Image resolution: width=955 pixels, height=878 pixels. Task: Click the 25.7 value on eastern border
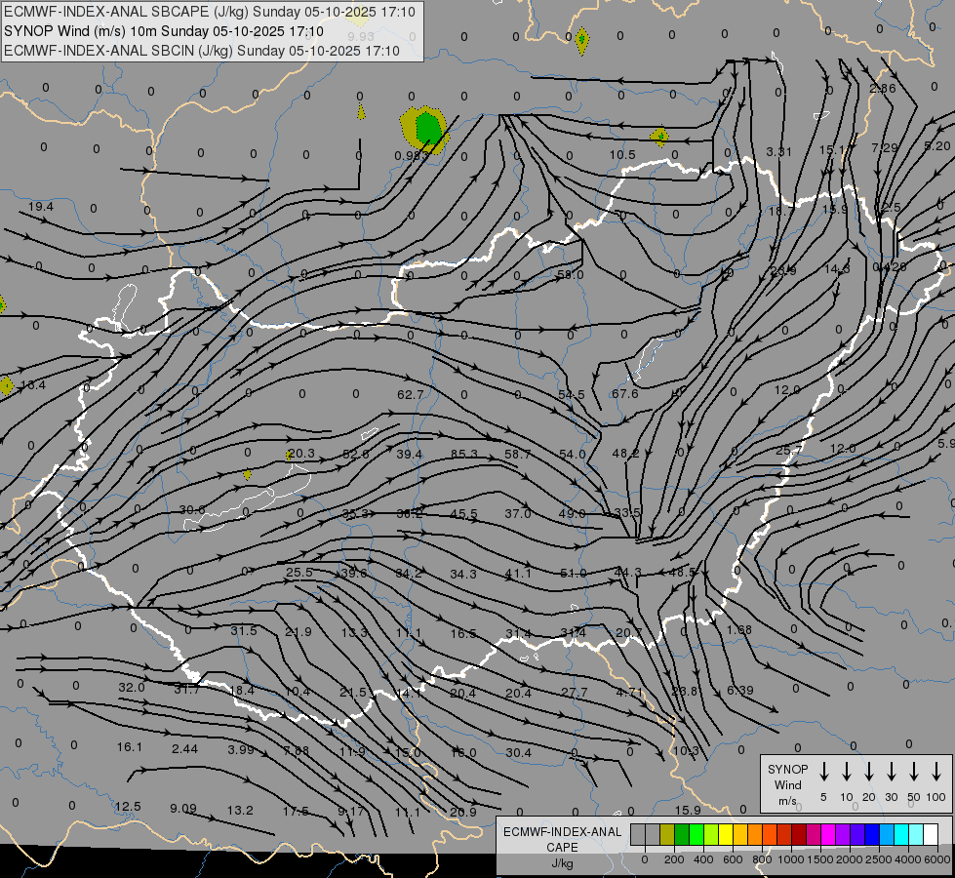pyautogui.click(x=789, y=451)
